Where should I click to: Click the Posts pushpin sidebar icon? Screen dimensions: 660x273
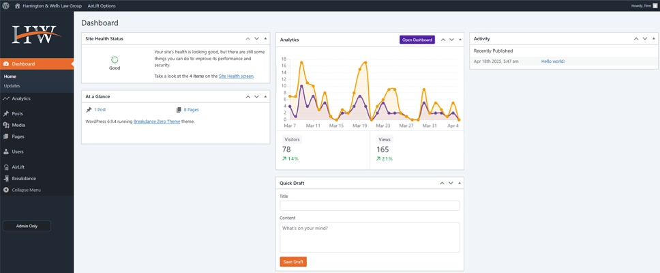(6, 114)
